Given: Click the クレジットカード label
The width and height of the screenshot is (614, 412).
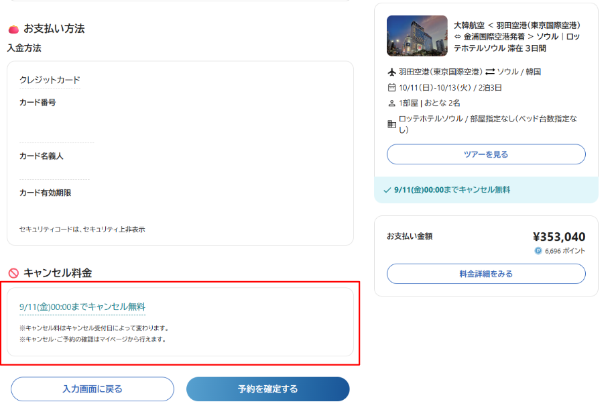Looking at the screenshot, I should click(x=50, y=80).
